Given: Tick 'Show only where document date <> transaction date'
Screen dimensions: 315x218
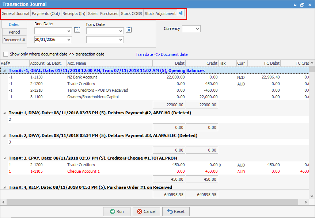Looking at the screenshot, I should pyautogui.click(x=5, y=54).
